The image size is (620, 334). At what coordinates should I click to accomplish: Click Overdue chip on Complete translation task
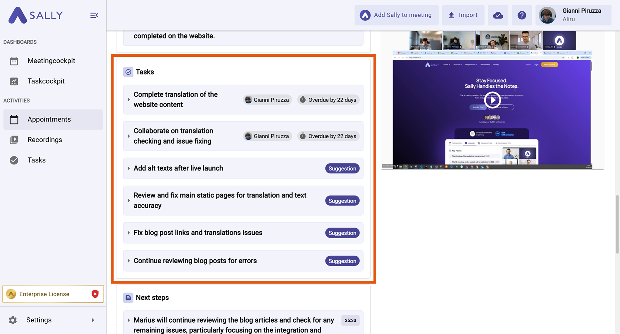click(328, 100)
